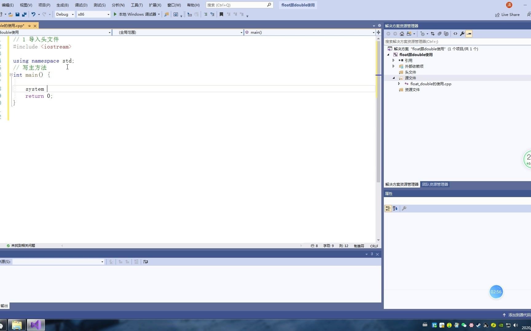Screen dimensions: 531x331
Task: Click the Property Pages wrench icon
Action: [x=404, y=208]
